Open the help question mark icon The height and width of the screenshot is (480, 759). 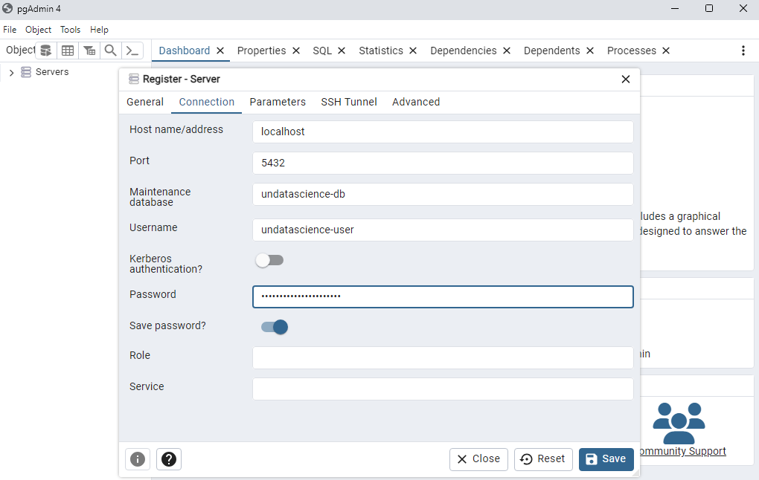169,459
